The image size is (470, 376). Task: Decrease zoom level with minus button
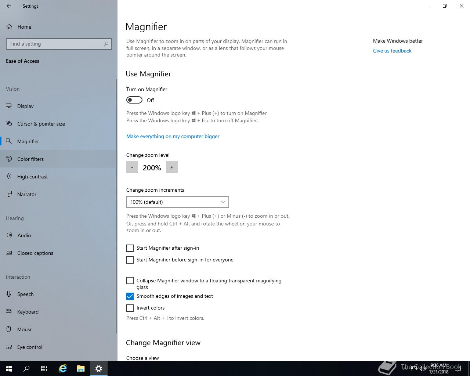[132, 167]
